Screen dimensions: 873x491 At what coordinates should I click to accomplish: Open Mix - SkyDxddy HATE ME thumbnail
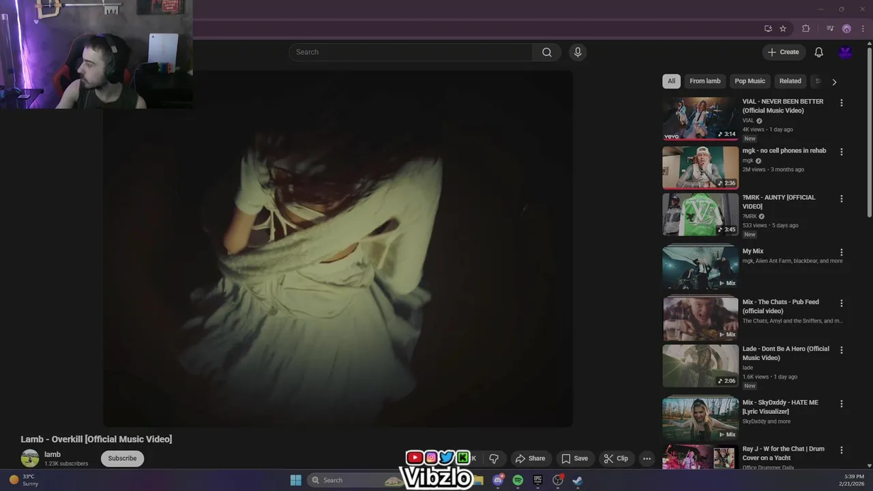click(700, 419)
